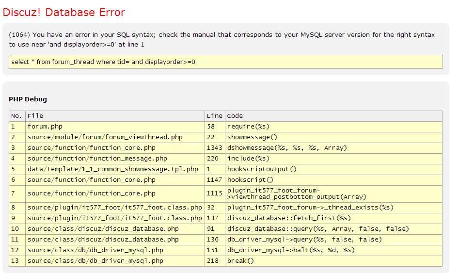Screen dimensions: 474x274
Task: Click it577_foot.class.php cell in row 8
Action: (x=115, y=208)
